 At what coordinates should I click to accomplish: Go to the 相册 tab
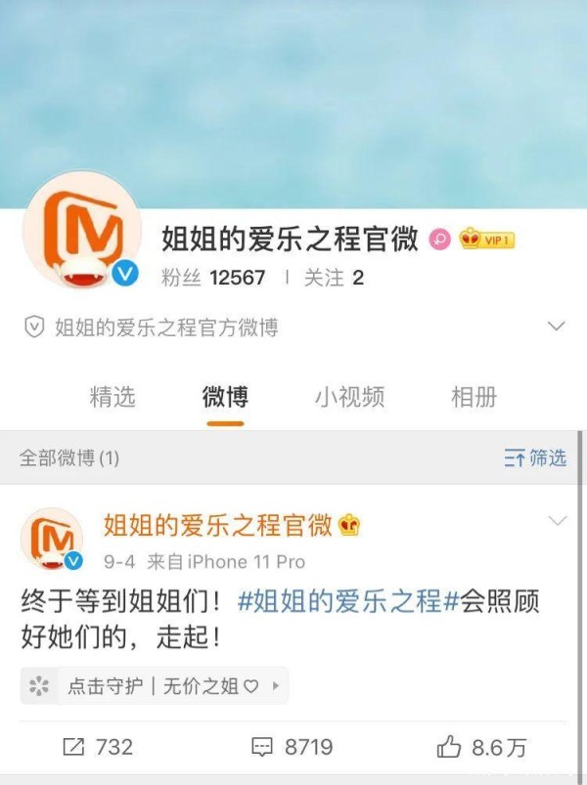tap(474, 397)
